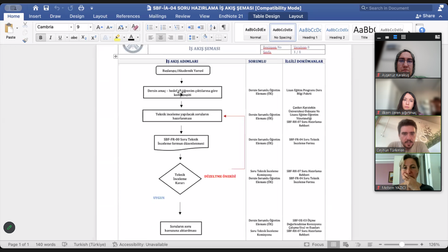Open the Cambria font name dropdown

coord(71,27)
